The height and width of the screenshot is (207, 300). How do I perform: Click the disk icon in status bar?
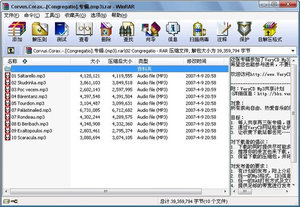coord(6,202)
